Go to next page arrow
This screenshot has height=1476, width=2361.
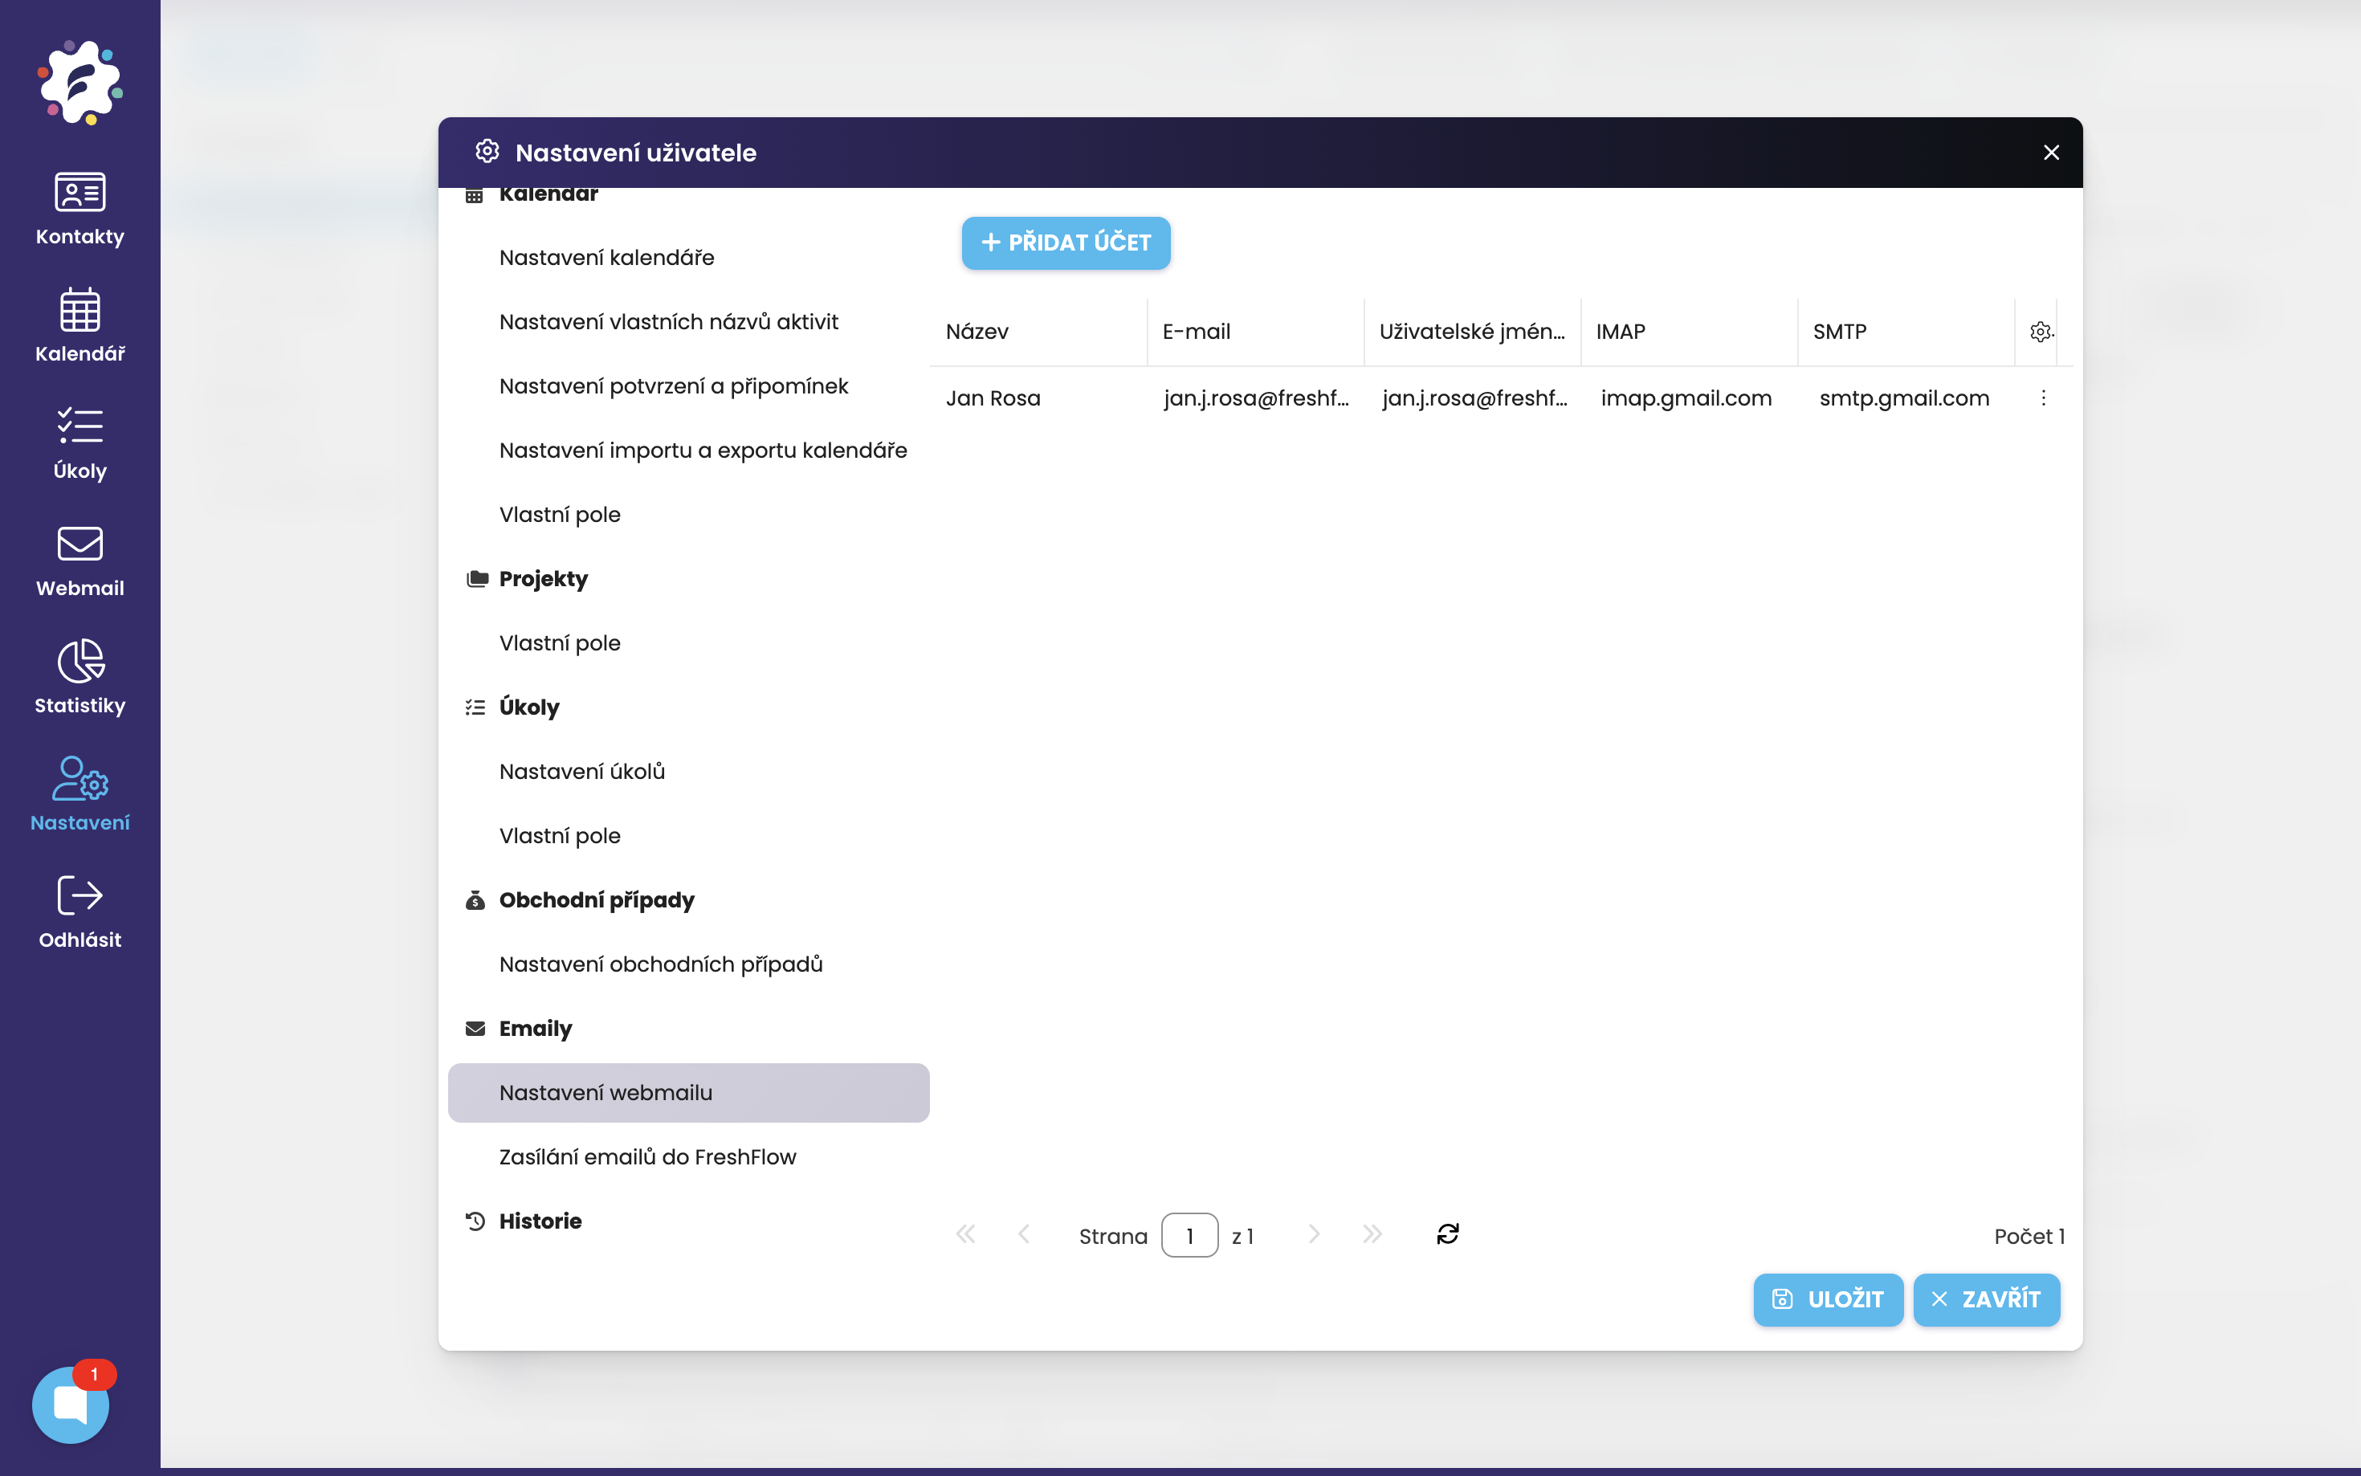[1314, 1235]
